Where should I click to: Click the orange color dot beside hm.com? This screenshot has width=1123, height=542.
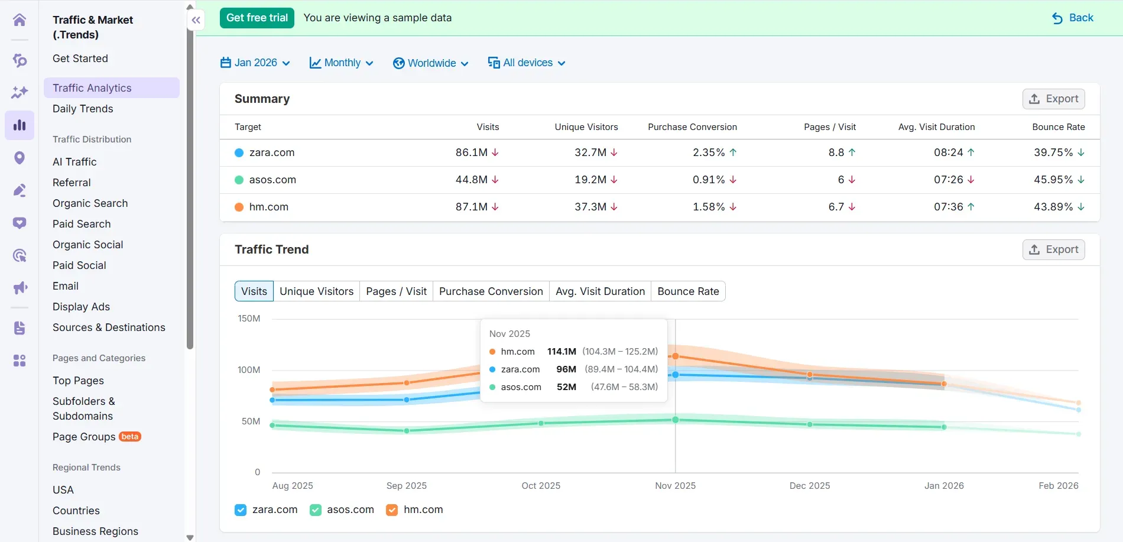tap(239, 207)
